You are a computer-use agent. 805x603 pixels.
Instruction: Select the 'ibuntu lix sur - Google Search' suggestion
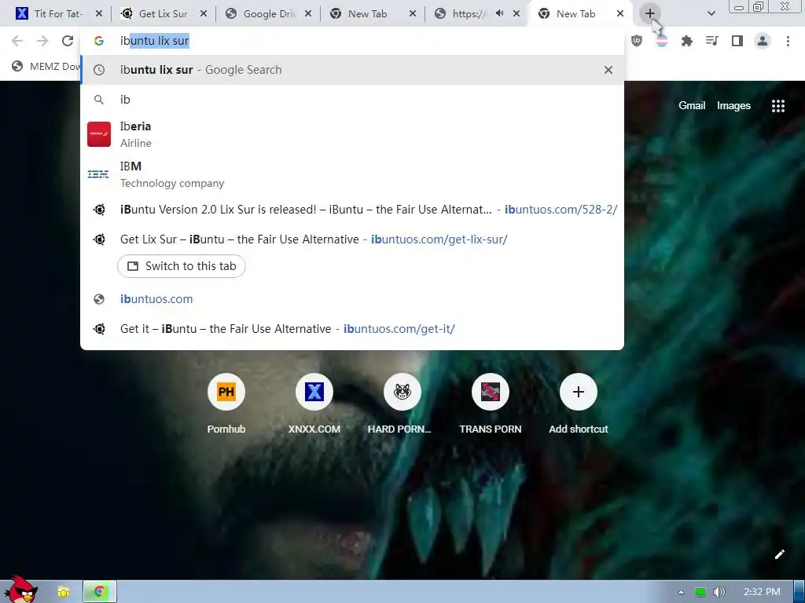click(x=352, y=70)
